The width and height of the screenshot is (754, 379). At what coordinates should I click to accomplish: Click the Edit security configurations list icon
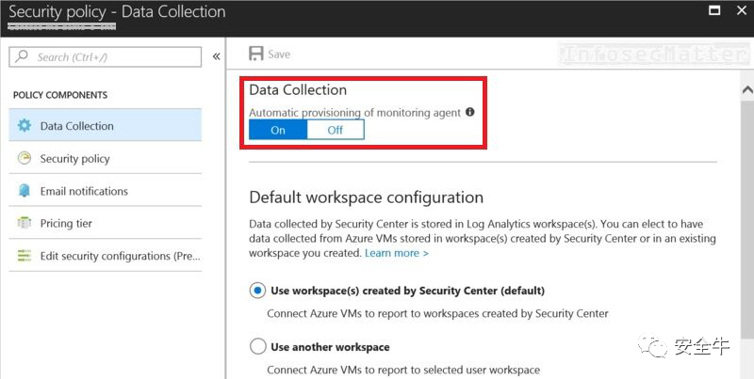[25, 255]
